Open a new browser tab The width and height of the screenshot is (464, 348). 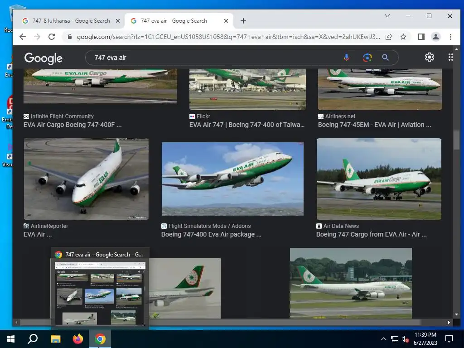(243, 21)
